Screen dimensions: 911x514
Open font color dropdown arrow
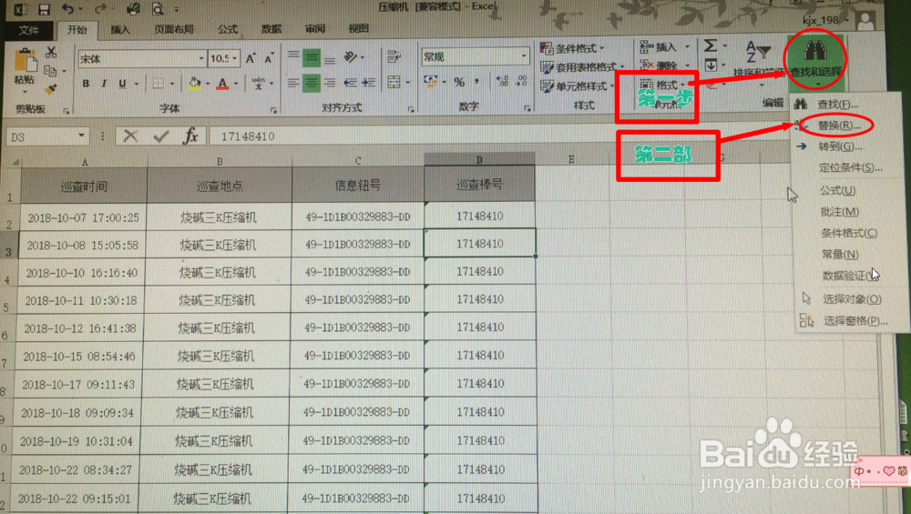pos(236,84)
